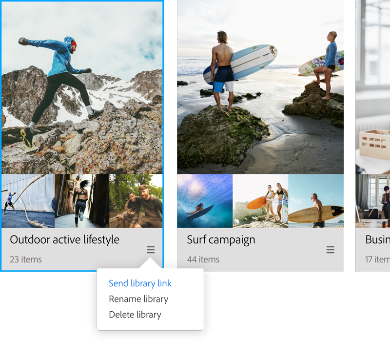
Task: Select the underwater surfer thumbnail
Action: (205, 201)
